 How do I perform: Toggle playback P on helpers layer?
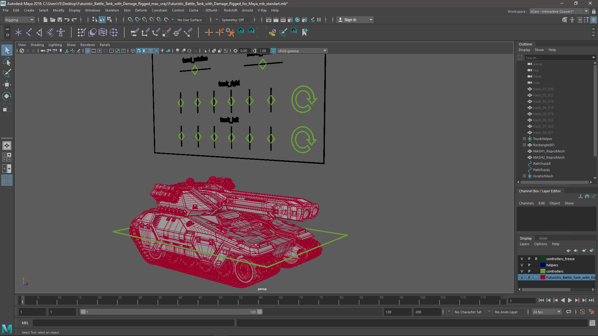(x=529, y=265)
